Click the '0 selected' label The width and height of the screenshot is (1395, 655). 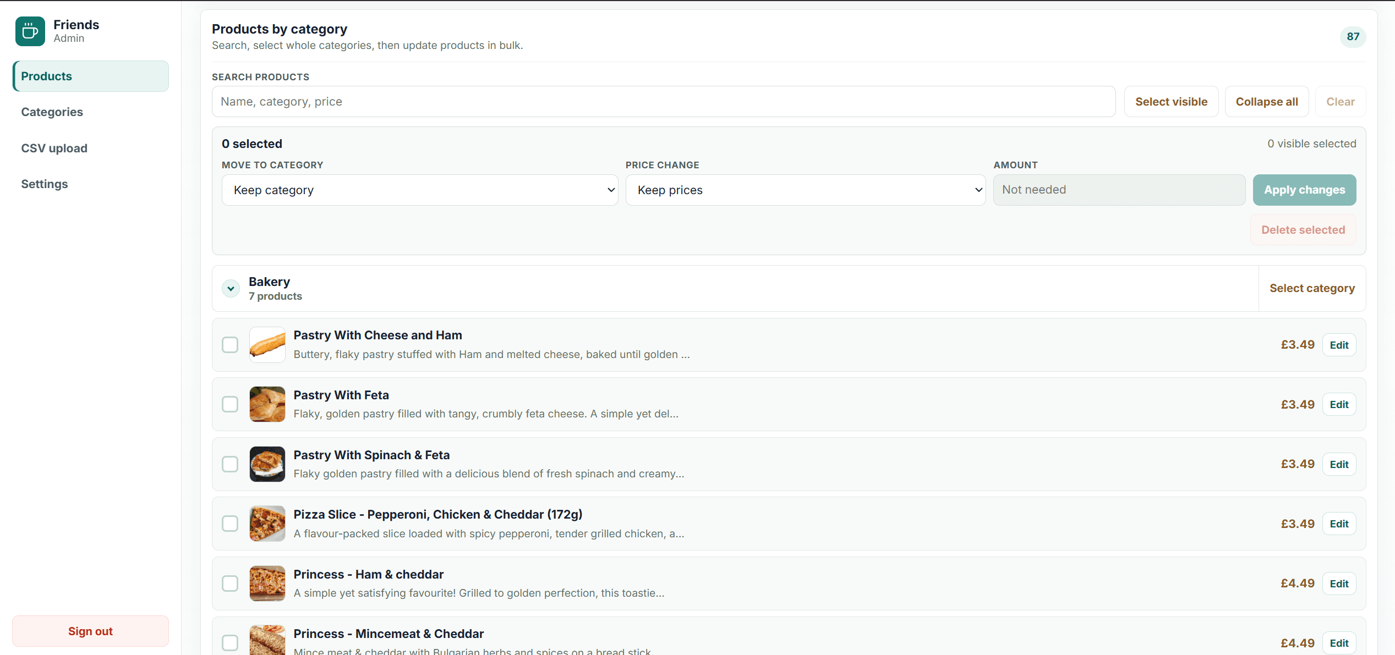click(x=252, y=144)
